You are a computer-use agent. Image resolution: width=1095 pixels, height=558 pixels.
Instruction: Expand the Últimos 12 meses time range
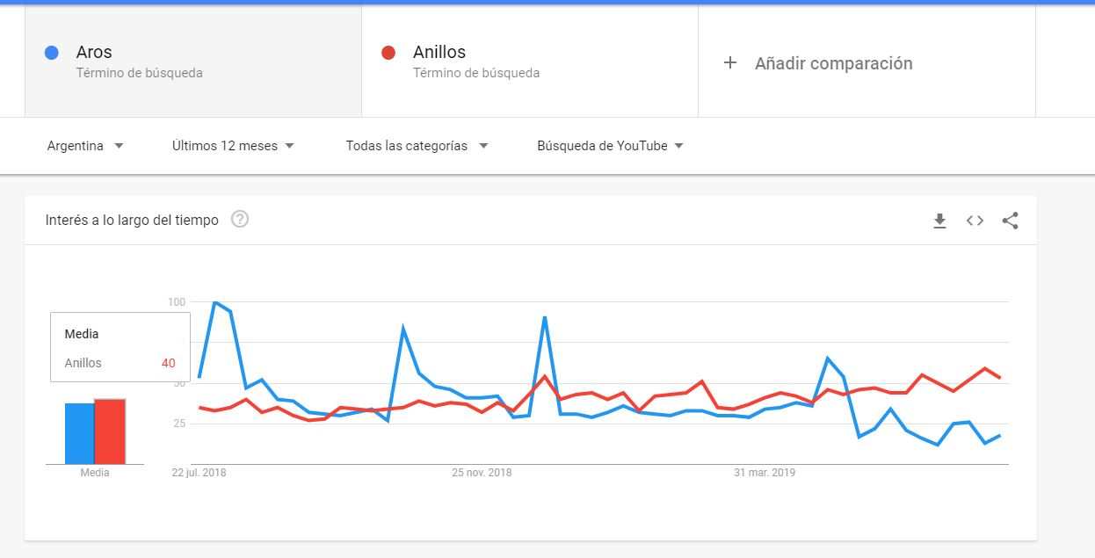(x=233, y=146)
